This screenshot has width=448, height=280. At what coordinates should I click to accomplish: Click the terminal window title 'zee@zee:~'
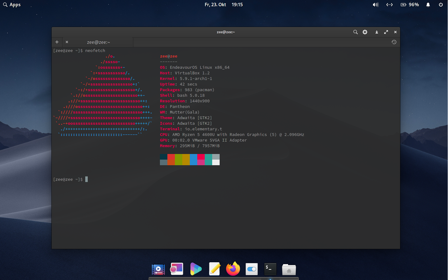(226, 32)
